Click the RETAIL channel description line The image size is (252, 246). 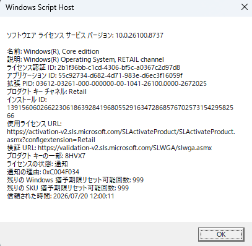tap(85, 59)
